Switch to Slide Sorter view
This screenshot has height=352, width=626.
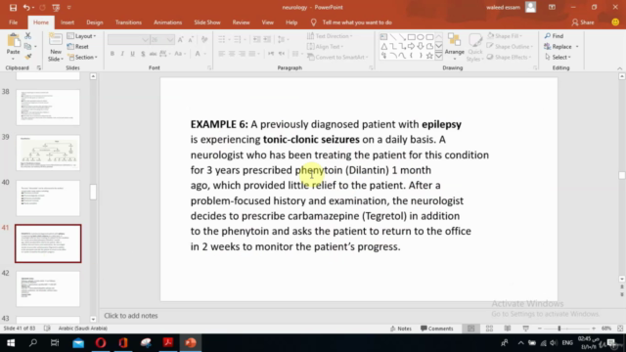point(489,329)
